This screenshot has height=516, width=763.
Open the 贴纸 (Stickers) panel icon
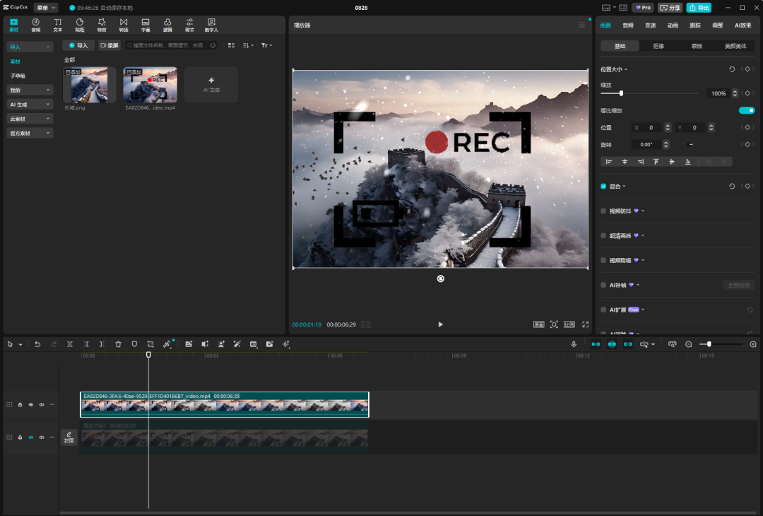click(80, 25)
